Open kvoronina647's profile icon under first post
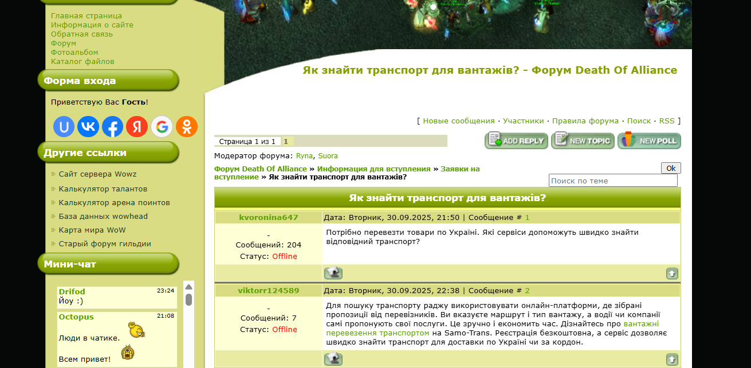This screenshot has width=751, height=368. tap(333, 273)
